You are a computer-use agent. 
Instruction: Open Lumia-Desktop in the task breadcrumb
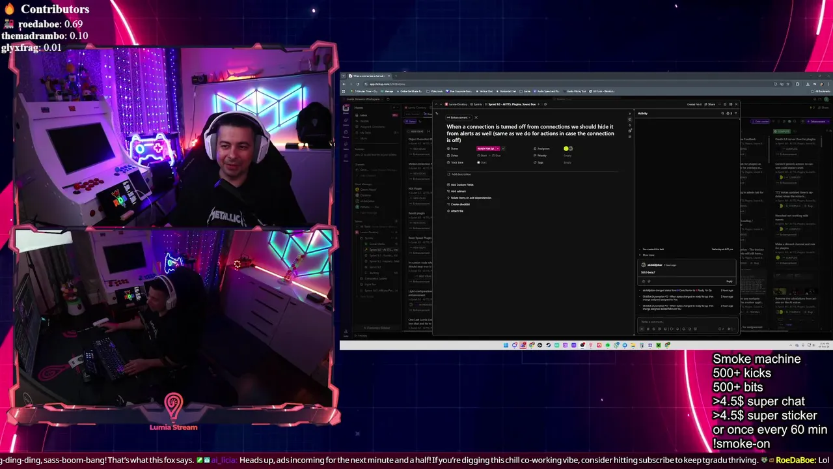[456, 104]
